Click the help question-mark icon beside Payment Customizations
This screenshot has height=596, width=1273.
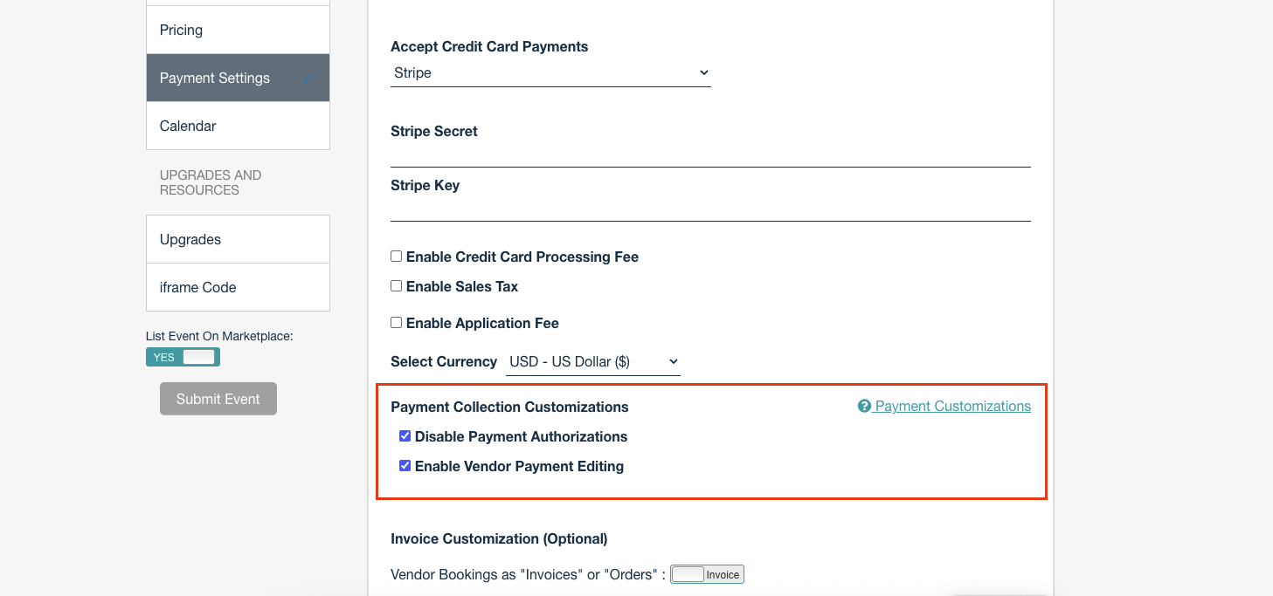click(x=864, y=407)
